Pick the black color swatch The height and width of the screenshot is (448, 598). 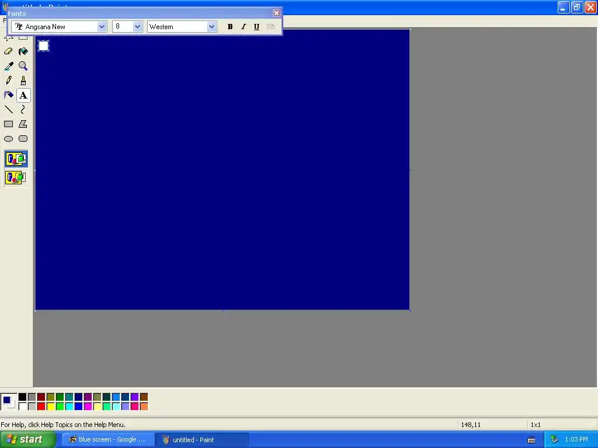[x=23, y=397]
